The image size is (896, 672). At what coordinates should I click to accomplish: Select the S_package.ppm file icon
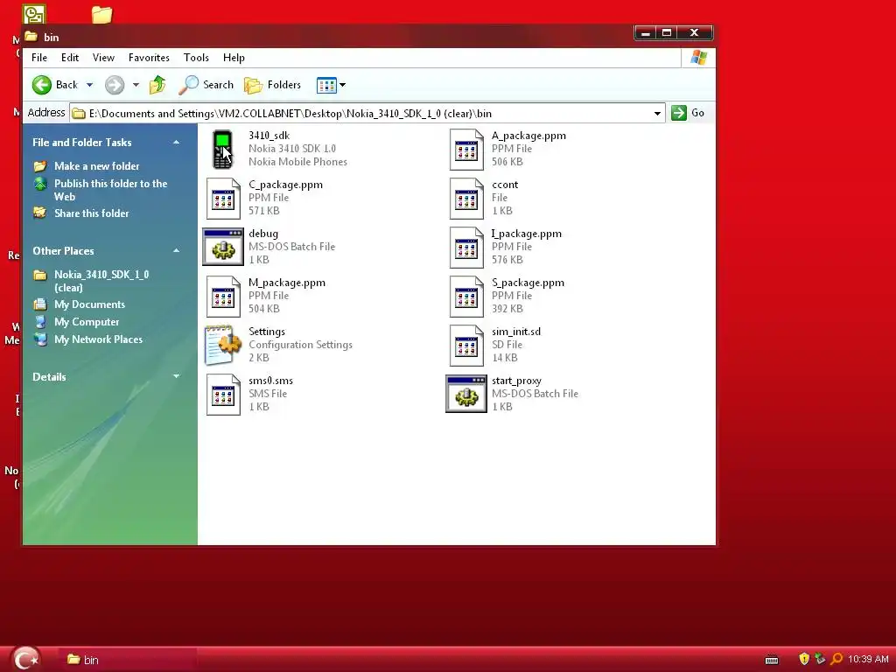pyautogui.click(x=466, y=297)
